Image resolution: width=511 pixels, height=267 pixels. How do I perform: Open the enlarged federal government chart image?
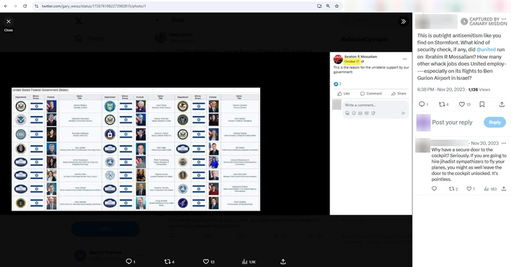click(x=136, y=149)
